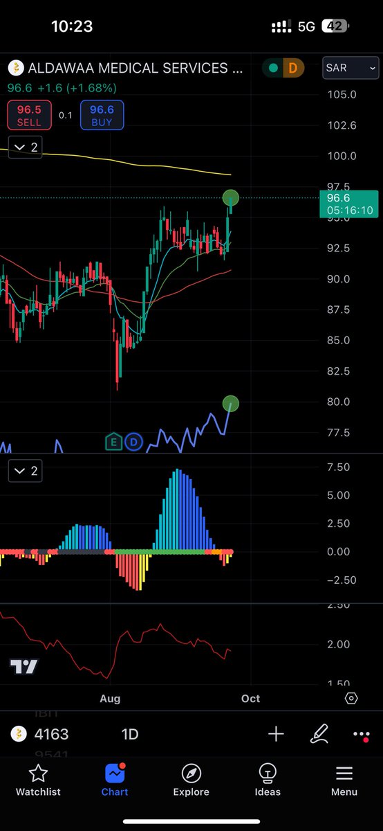Tap the symbol logo beside ALDAWAA title
The image size is (383, 831).
tap(15, 68)
